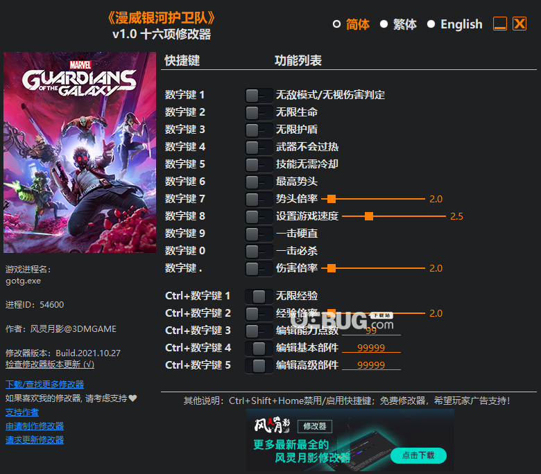Activate 编辑高级部件 button

tap(259, 366)
